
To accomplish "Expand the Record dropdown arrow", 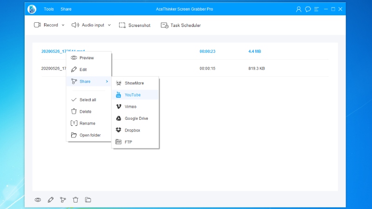I will (63, 25).
